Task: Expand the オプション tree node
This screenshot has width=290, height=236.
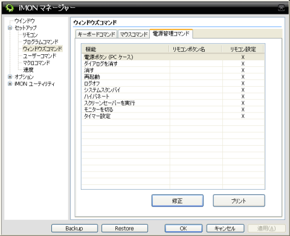Action: click(10, 76)
